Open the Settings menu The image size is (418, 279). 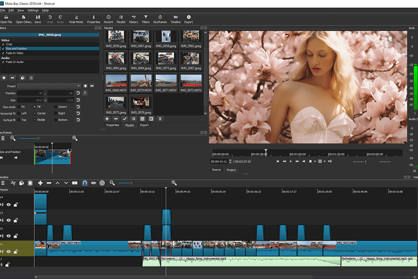pos(33,10)
